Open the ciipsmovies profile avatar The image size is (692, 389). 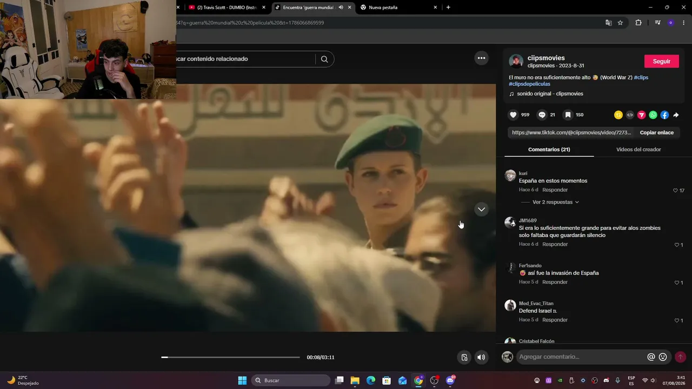click(x=516, y=61)
